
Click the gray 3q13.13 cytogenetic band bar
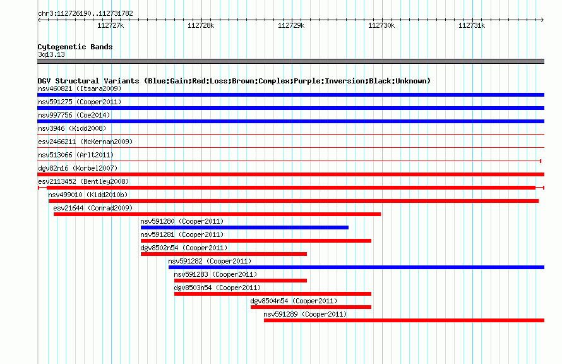[290, 61]
